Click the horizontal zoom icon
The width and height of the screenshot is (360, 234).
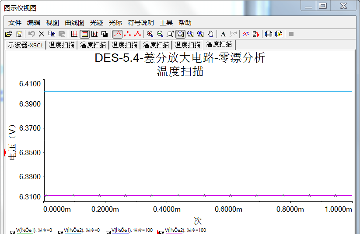[x=190, y=34]
